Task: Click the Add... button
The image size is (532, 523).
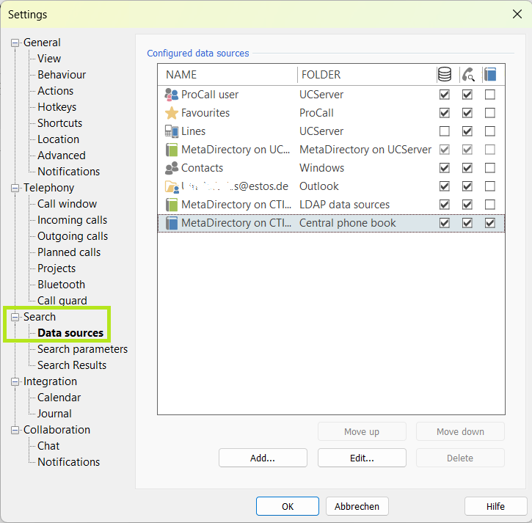Action: (x=263, y=458)
